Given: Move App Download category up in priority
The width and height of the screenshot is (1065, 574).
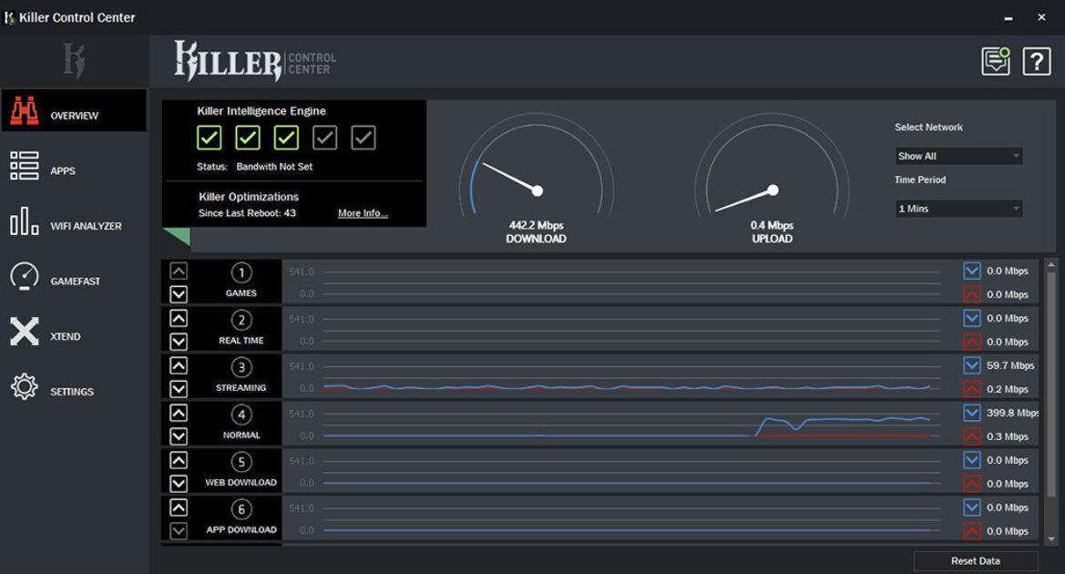Looking at the screenshot, I should pyautogui.click(x=179, y=507).
